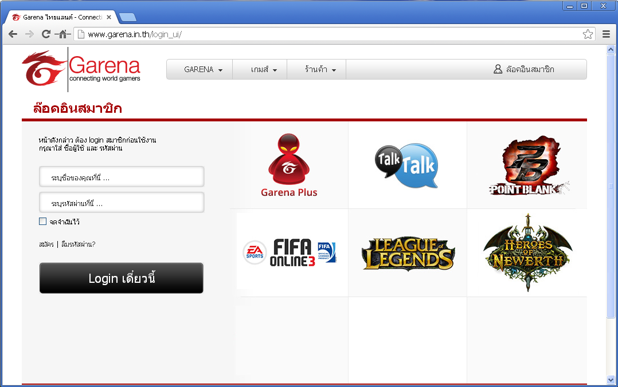Focus the username input field
This screenshot has width=618, height=387.
(122, 176)
